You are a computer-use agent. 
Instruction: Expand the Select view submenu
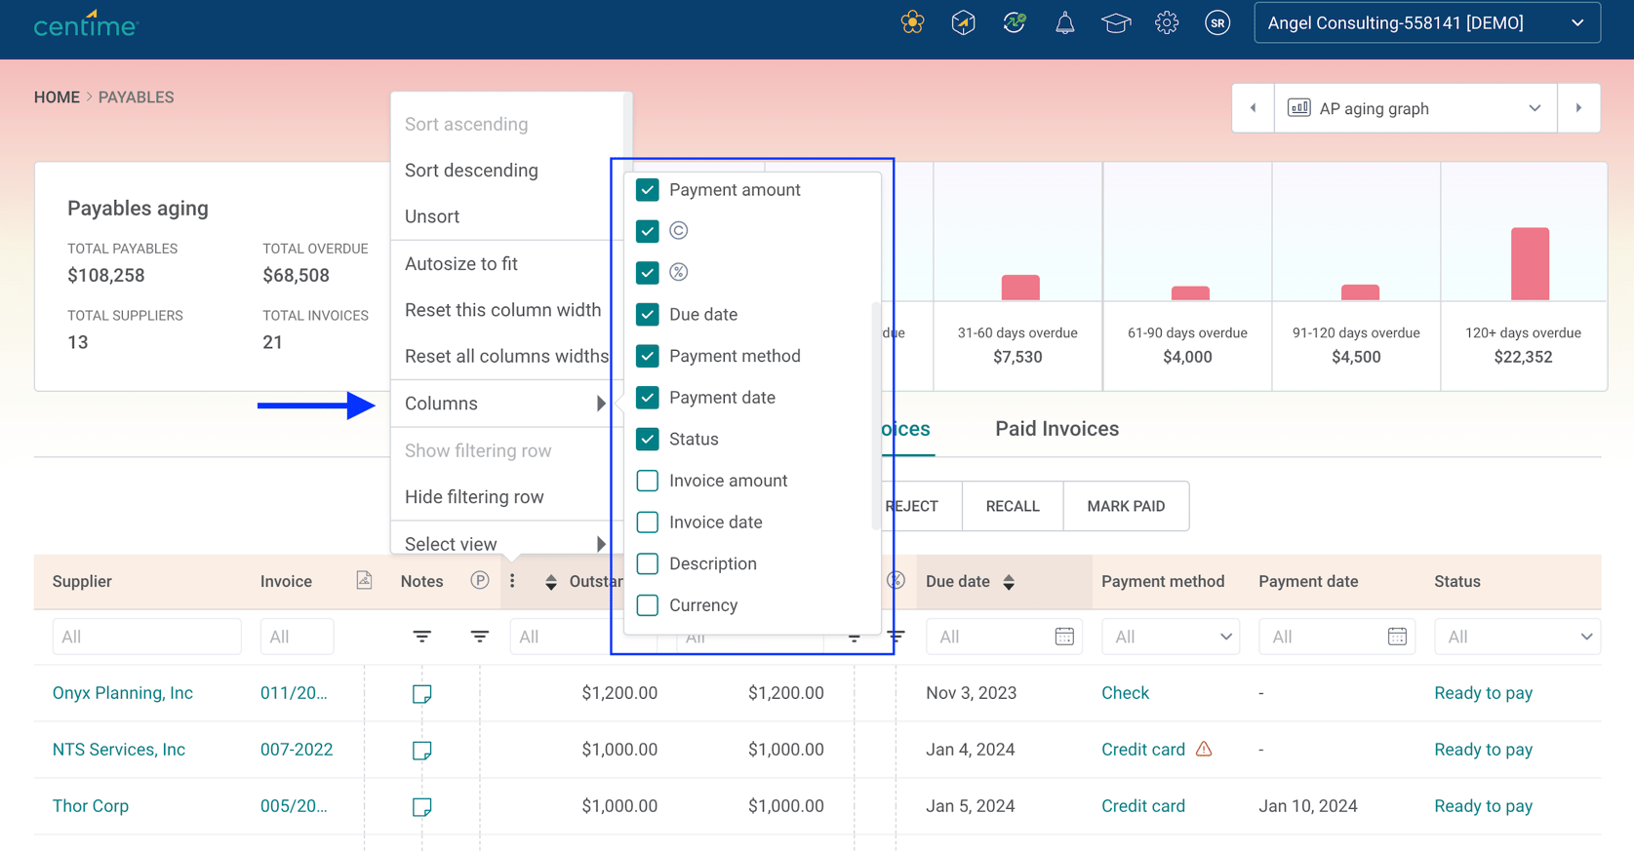point(506,543)
